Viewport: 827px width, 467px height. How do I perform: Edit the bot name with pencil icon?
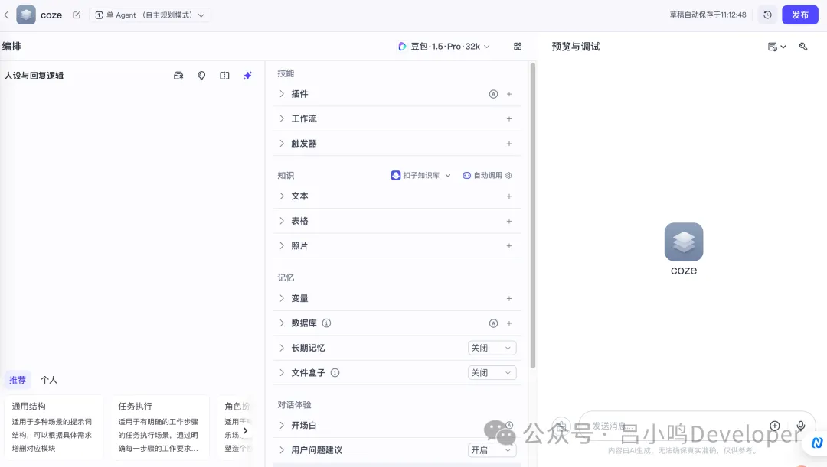77,15
